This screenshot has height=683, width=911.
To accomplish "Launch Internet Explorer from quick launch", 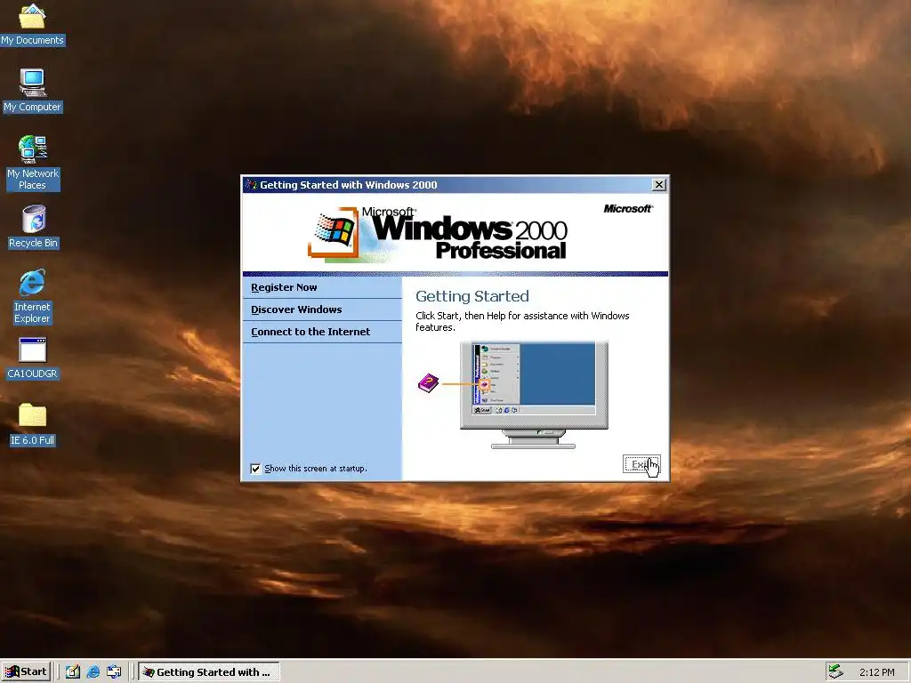I will (x=93, y=672).
